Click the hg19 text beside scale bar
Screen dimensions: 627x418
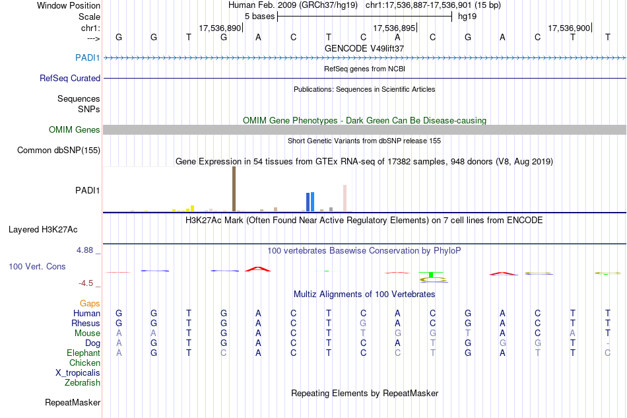[467, 17]
